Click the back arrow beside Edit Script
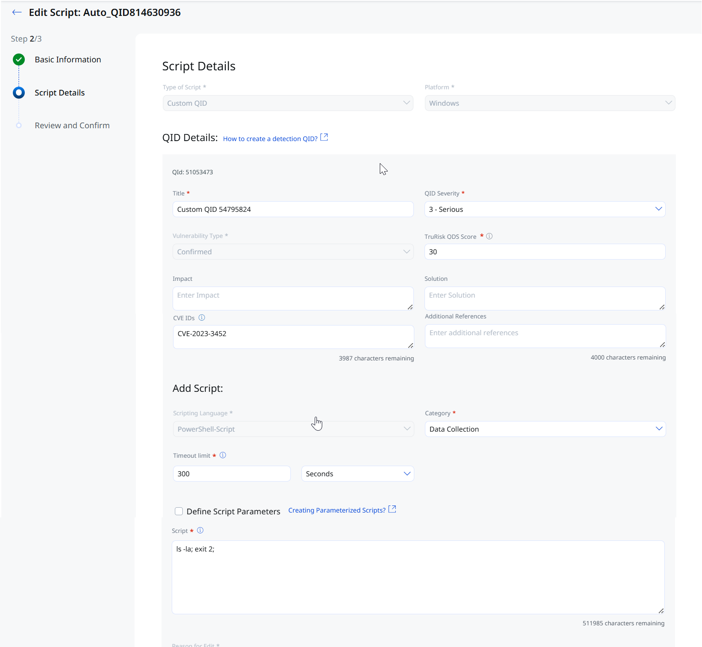702x647 pixels. (17, 12)
